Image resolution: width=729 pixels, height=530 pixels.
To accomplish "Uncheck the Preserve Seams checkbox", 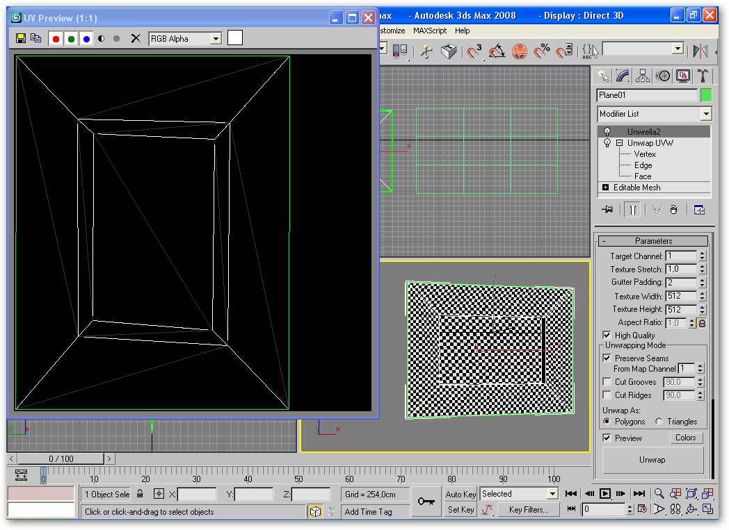I will pos(607,358).
